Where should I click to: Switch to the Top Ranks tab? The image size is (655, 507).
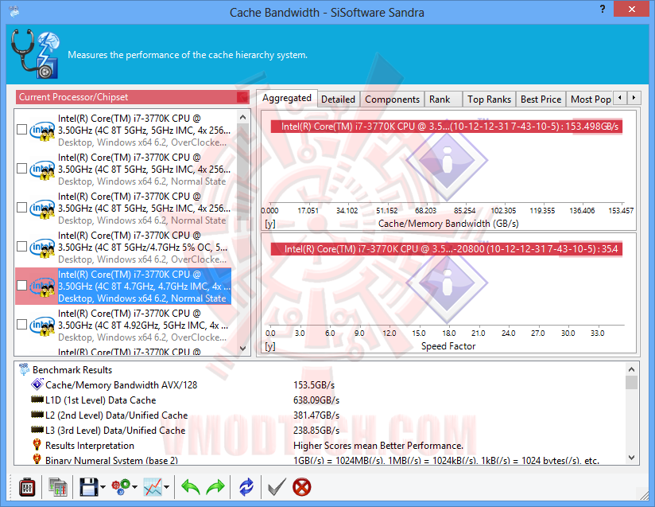(489, 99)
